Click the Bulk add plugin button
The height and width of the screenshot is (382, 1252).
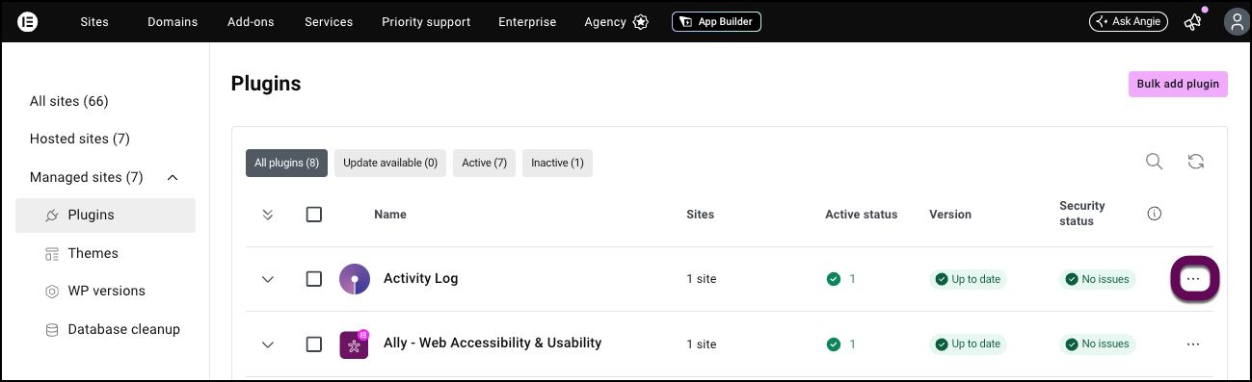pos(1178,84)
